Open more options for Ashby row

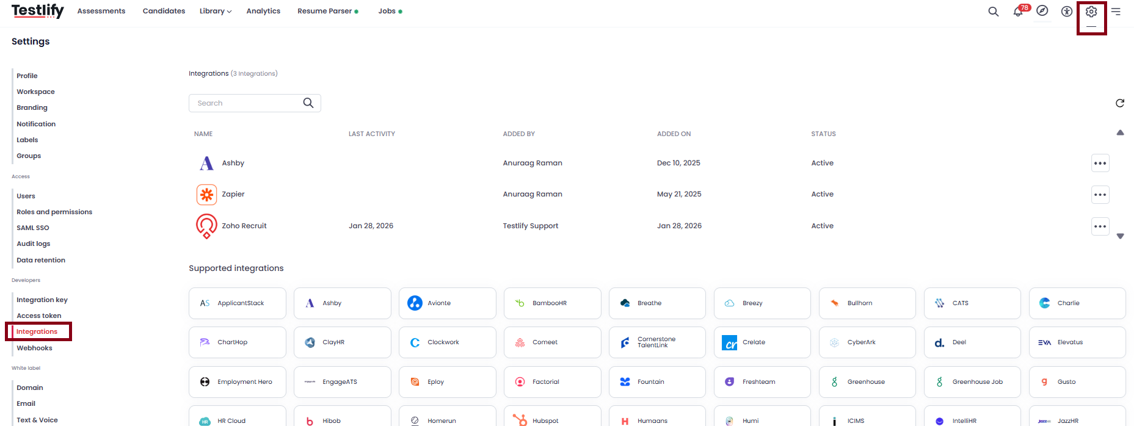1100,163
